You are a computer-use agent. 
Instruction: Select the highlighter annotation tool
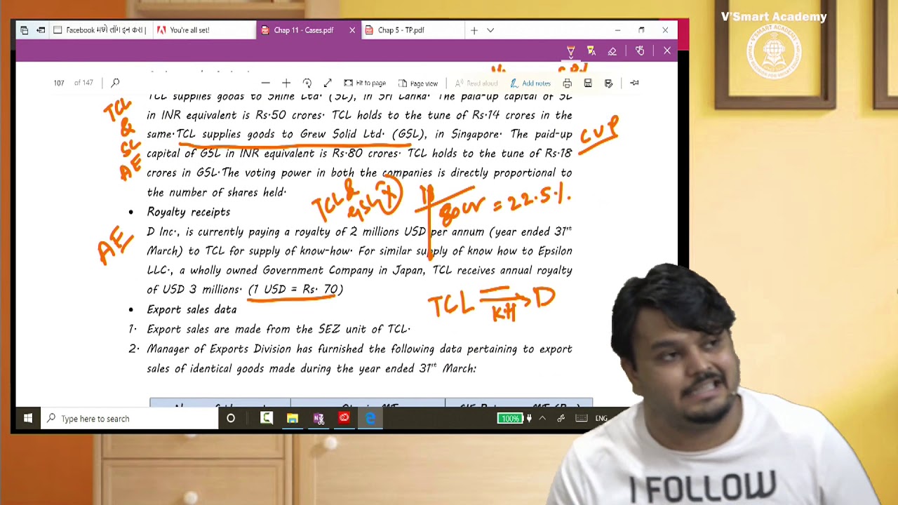coord(591,51)
